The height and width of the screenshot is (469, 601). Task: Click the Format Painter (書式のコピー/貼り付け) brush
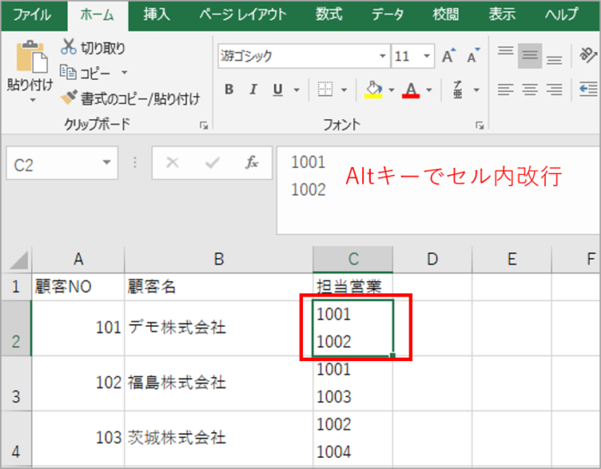click(x=69, y=98)
